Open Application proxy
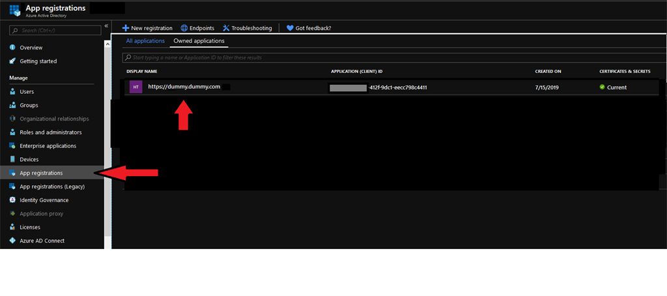This screenshot has height=296, width=667. click(x=41, y=214)
